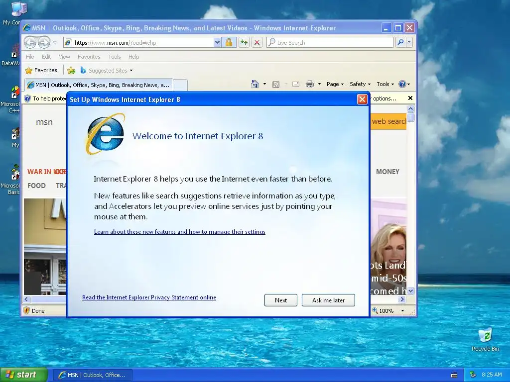This screenshot has height=382, width=510.
Task: Open the Edit menu
Action: click(x=46, y=57)
